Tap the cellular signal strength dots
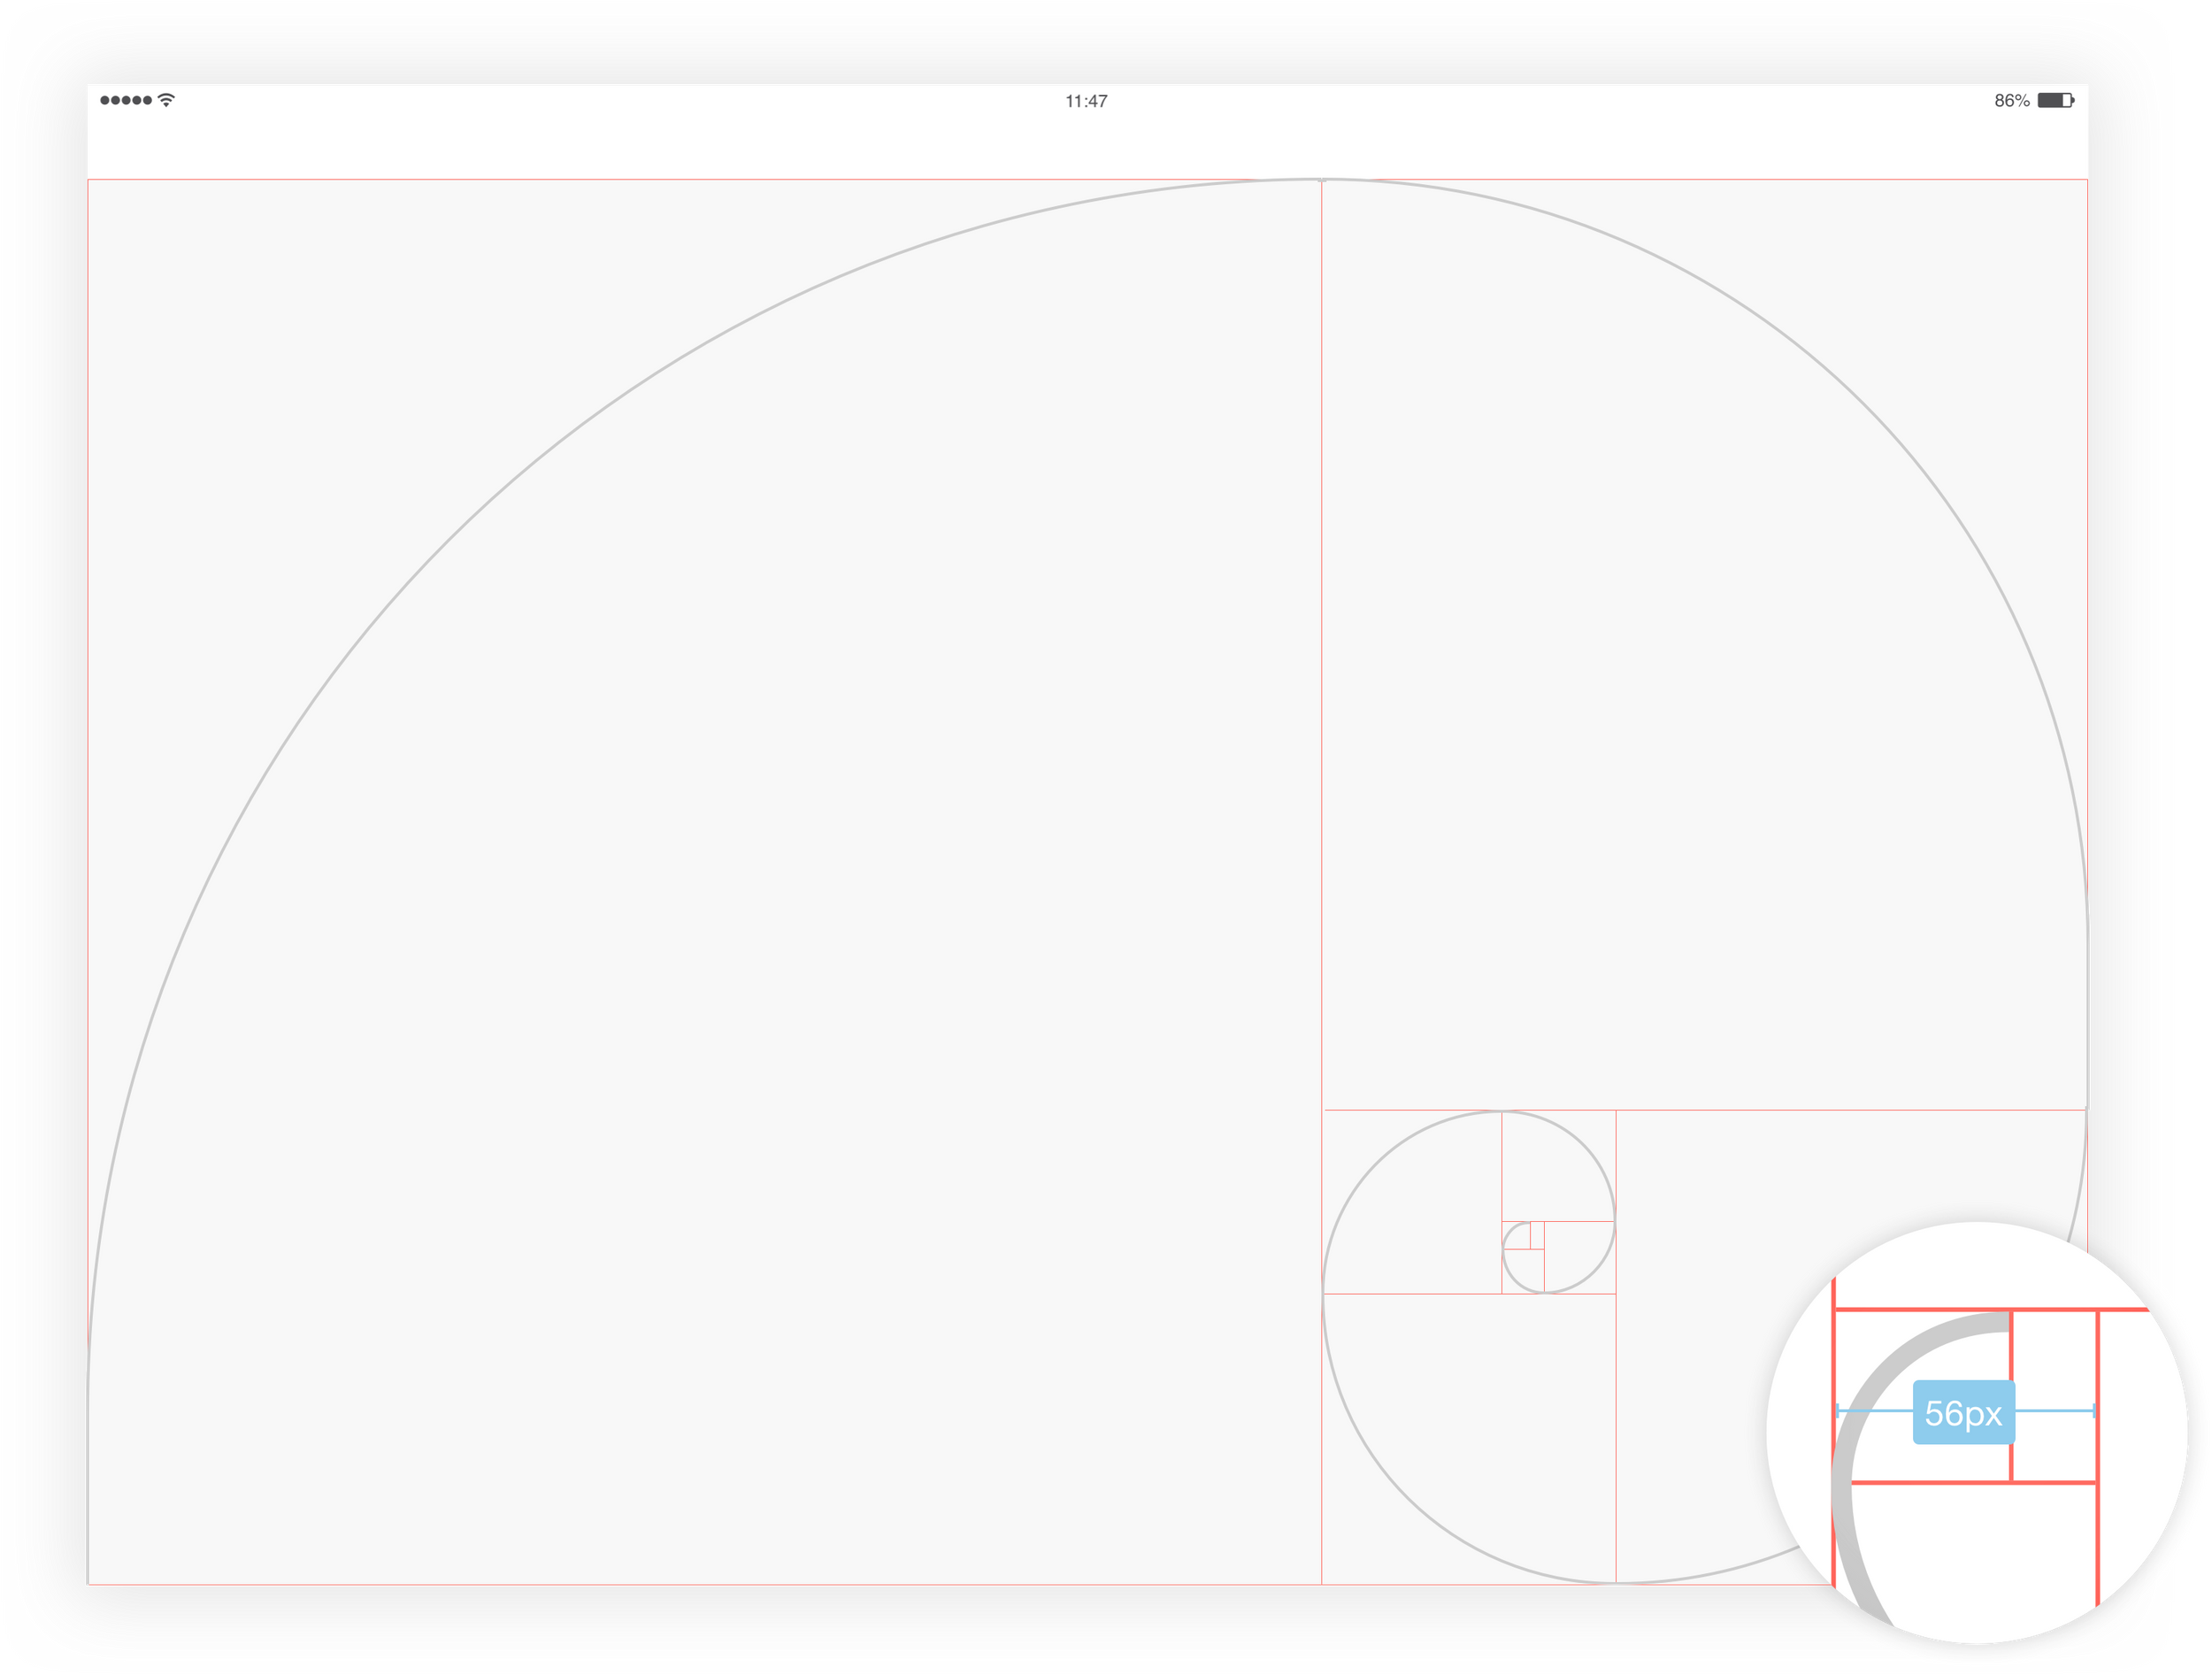Viewport: 2212px width, 1675px height. pos(126,100)
